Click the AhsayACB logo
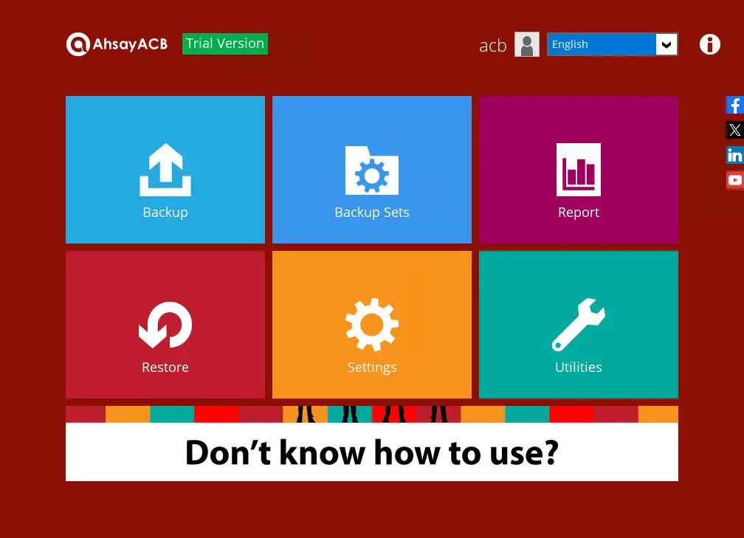Image resolution: width=744 pixels, height=538 pixels. (x=117, y=44)
